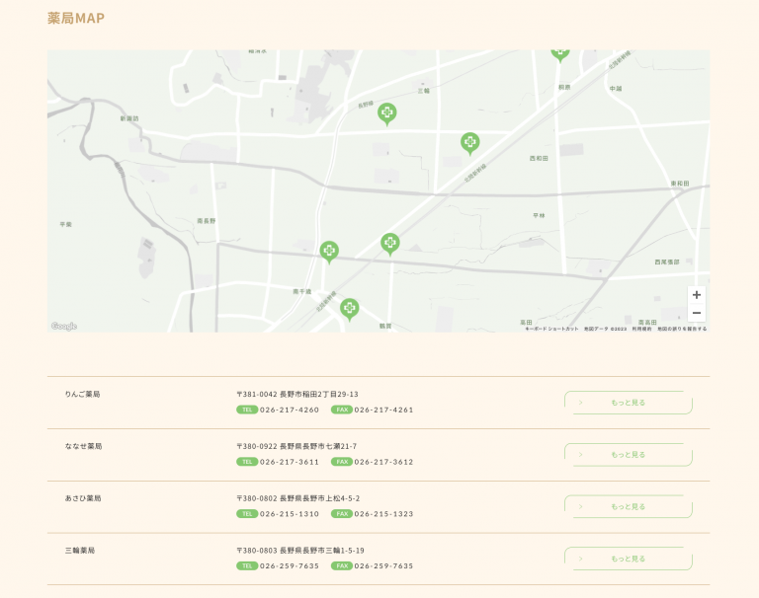Screen dimensions: 759x598
Task: Click the りんご薬局 TEL number 026-217-4260
Action: point(290,410)
